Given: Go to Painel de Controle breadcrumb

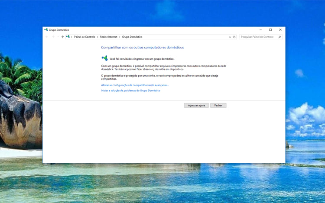Looking at the screenshot, I should click(84, 37).
